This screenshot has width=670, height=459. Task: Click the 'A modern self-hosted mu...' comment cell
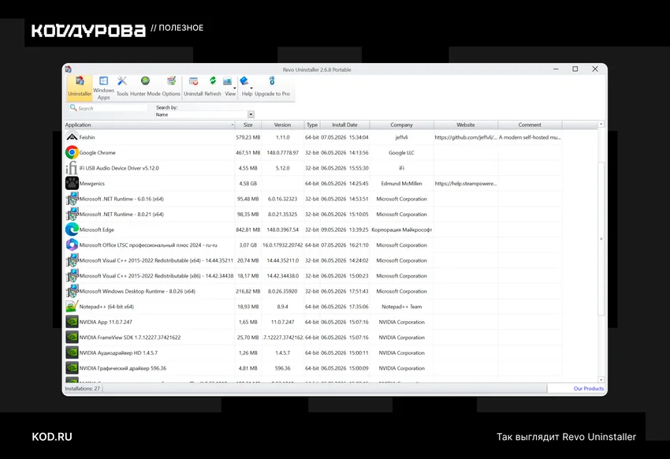(x=530, y=137)
